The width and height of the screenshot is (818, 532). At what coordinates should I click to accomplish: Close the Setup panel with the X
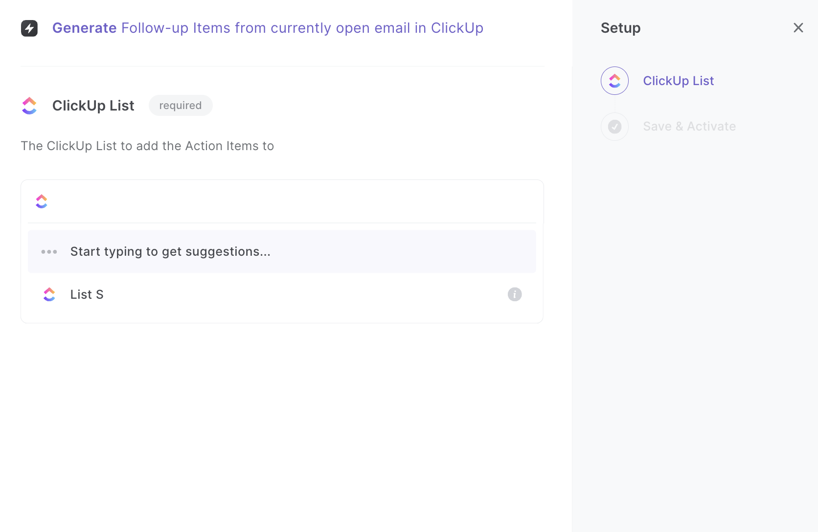click(x=798, y=28)
